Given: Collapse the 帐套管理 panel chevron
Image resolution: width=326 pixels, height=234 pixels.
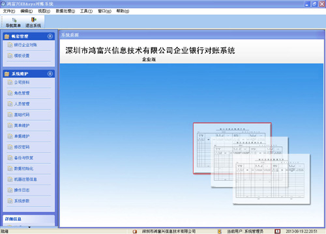Looking at the screenshot, I should click(x=50, y=36).
